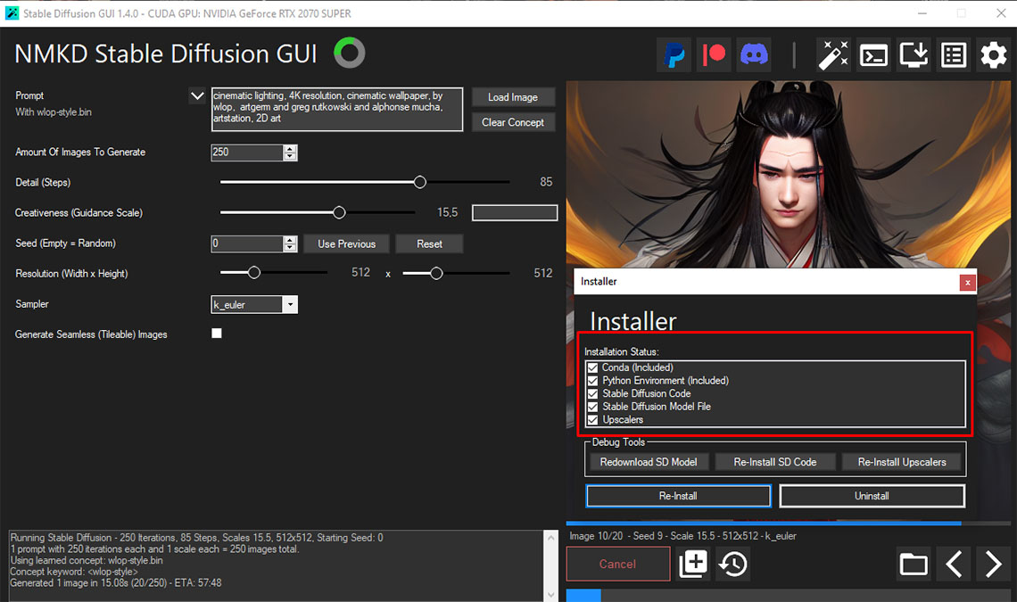This screenshot has width=1017, height=602.
Task: Adjust the Creativeness guidance scale slider handle
Action: point(339,213)
